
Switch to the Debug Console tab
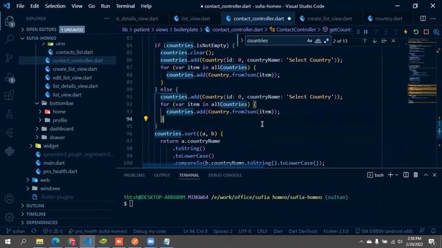[x=225, y=175]
